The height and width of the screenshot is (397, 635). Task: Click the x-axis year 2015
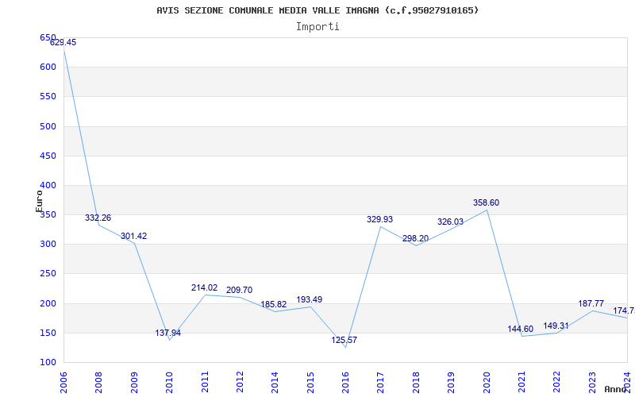[x=310, y=382]
